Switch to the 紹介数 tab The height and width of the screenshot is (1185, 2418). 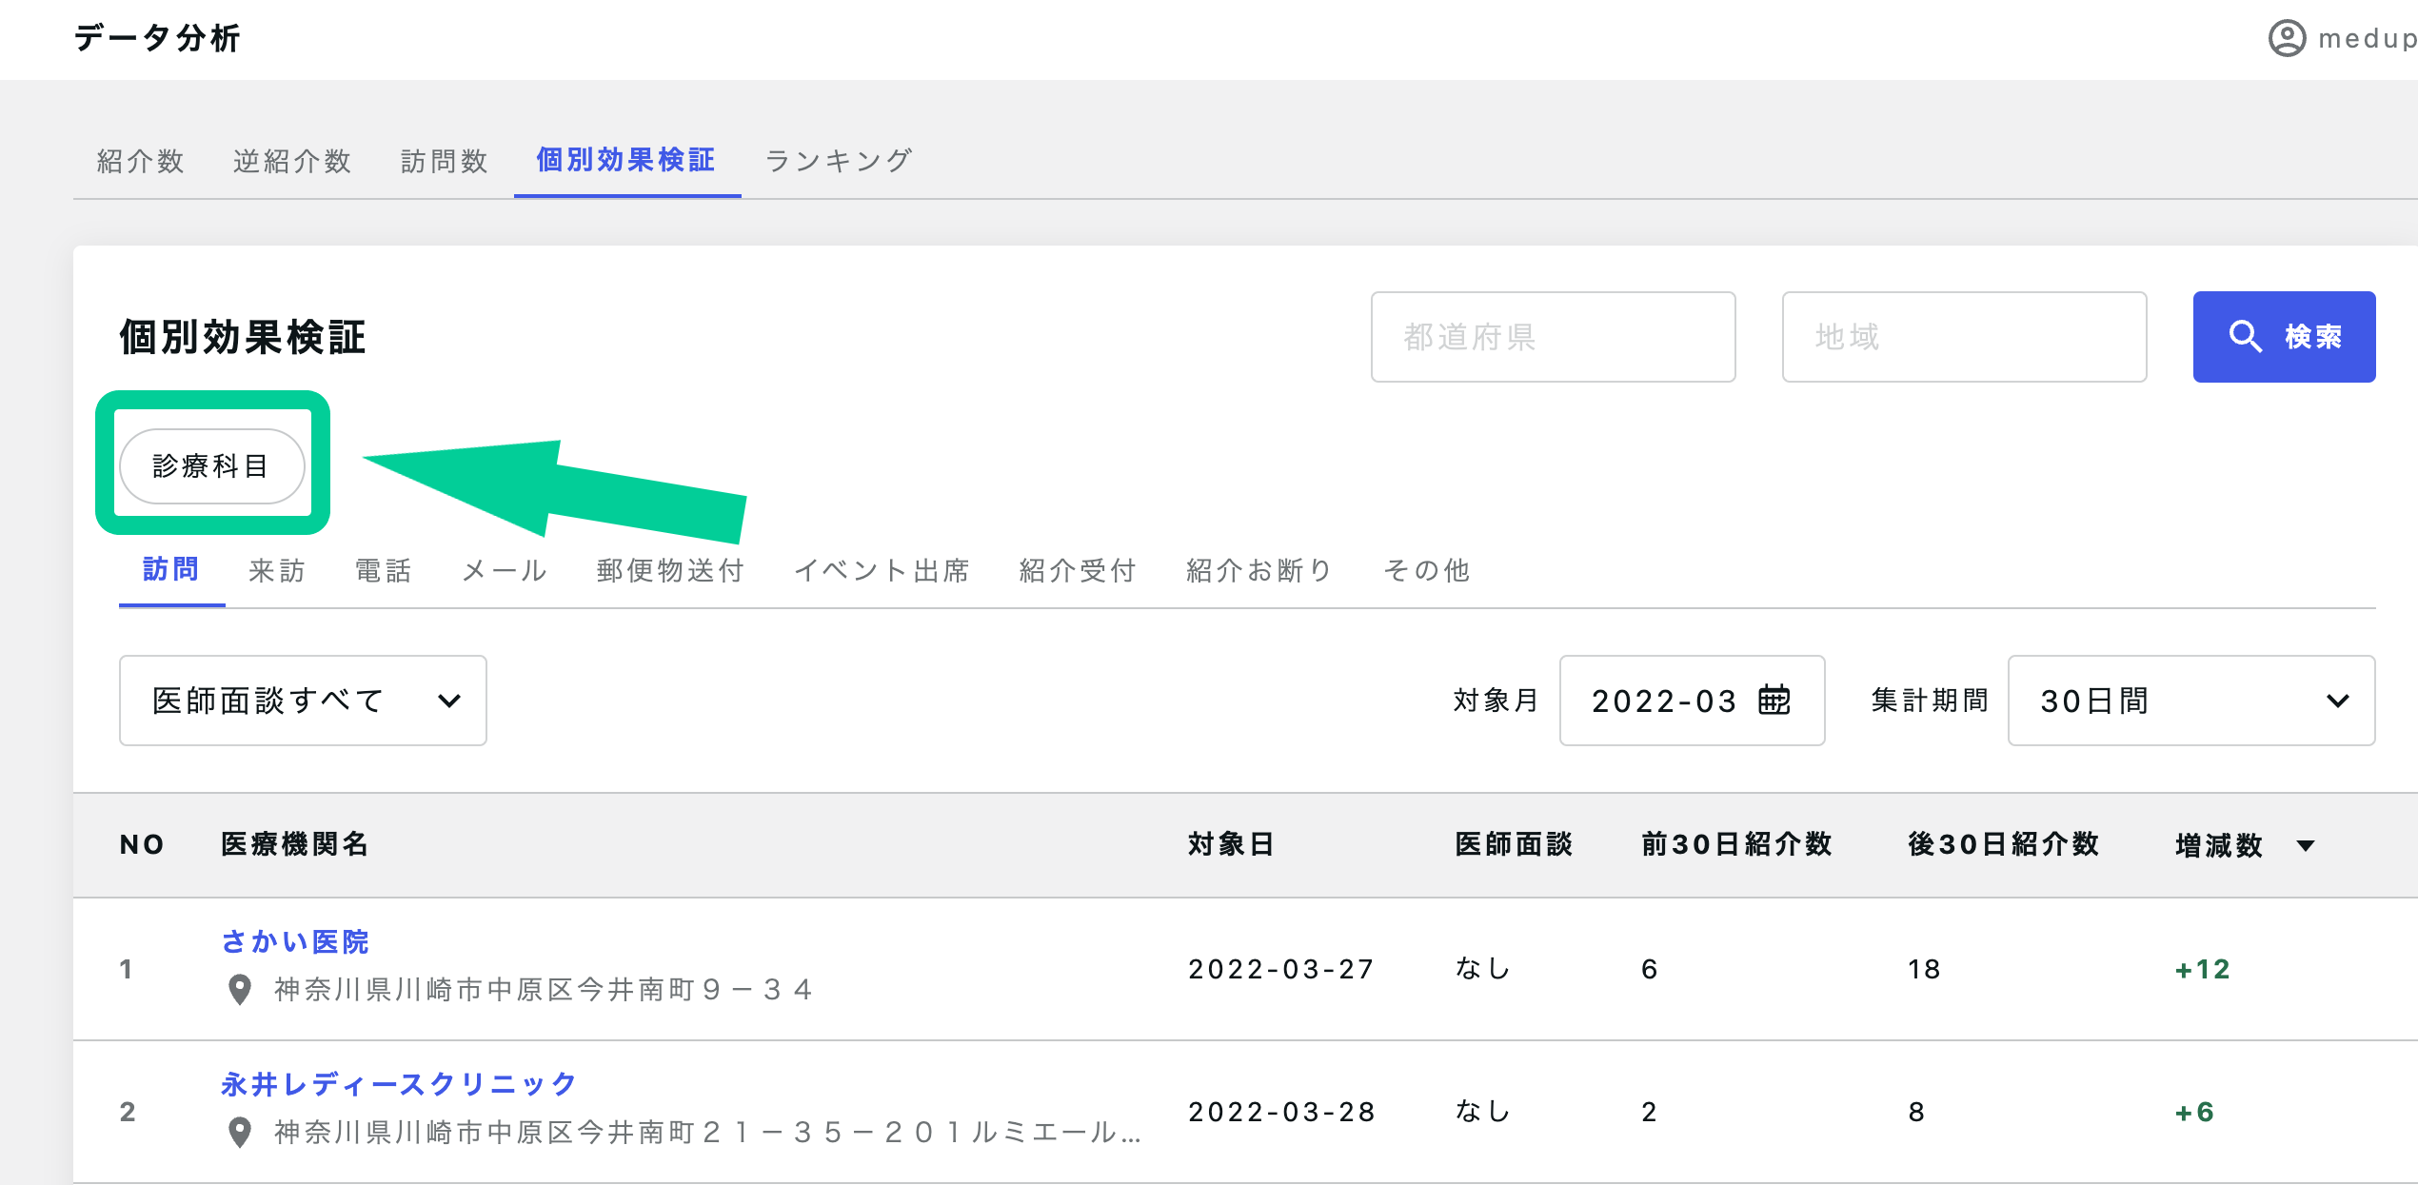pyautogui.click(x=140, y=161)
